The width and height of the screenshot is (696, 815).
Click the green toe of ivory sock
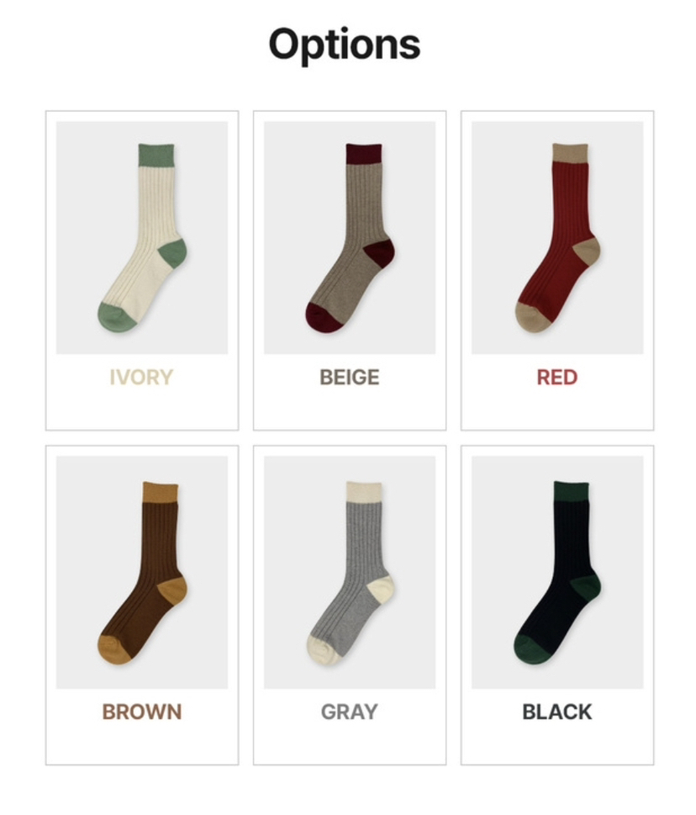click(x=116, y=318)
